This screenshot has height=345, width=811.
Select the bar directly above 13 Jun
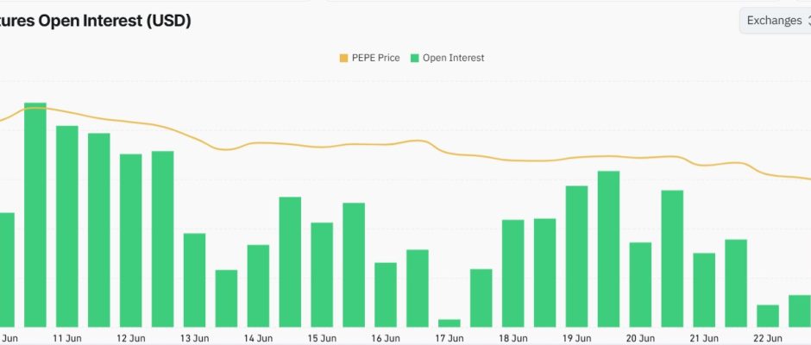tap(195, 279)
